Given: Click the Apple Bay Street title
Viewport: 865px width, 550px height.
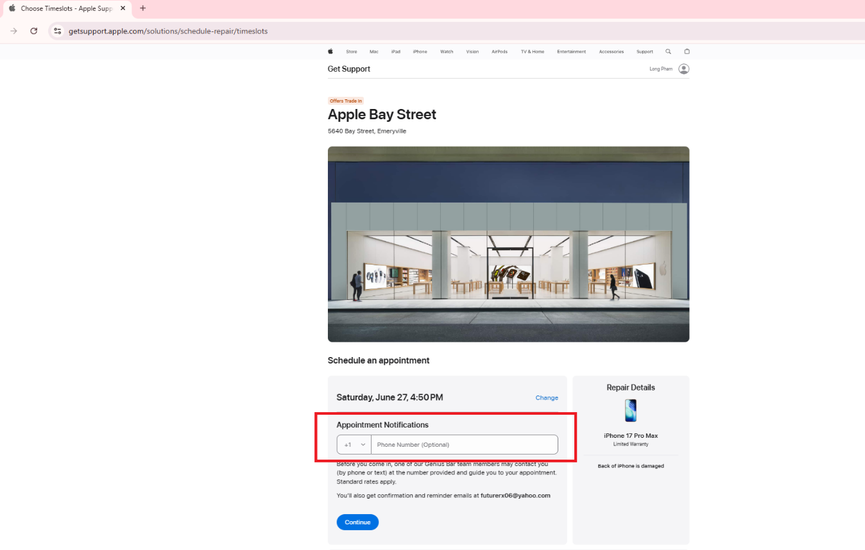Looking at the screenshot, I should (x=382, y=115).
